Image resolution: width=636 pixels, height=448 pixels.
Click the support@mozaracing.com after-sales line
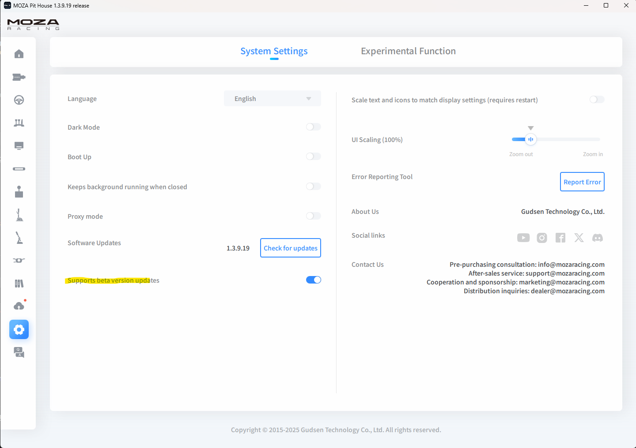[537, 273]
